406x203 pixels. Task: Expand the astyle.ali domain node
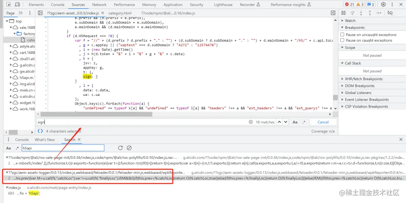coord(11,46)
